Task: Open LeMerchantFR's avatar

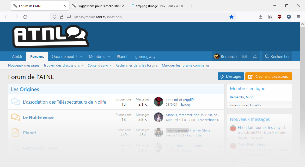Action: tap(158, 117)
